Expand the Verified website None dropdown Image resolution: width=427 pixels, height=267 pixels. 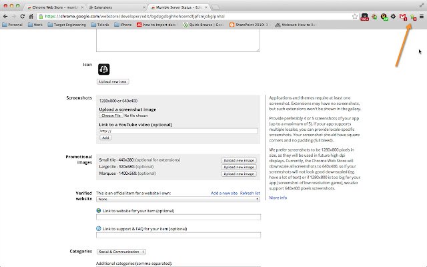click(x=178, y=199)
